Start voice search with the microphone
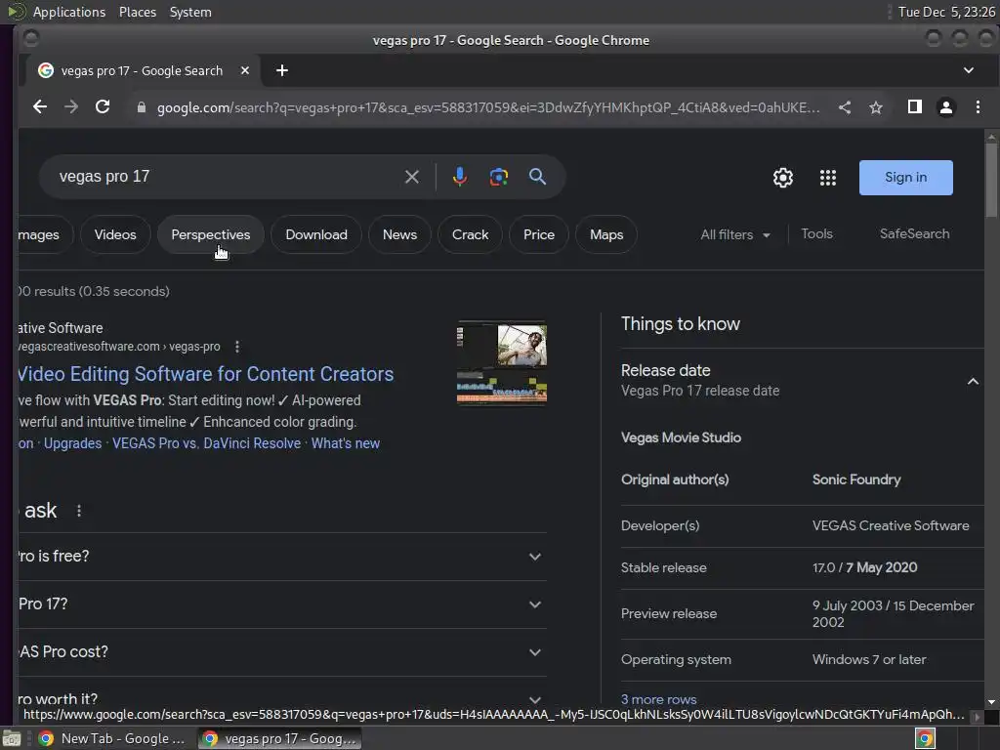This screenshot has width=1000, height=750. pyautogui.click(x=459, y=177)
